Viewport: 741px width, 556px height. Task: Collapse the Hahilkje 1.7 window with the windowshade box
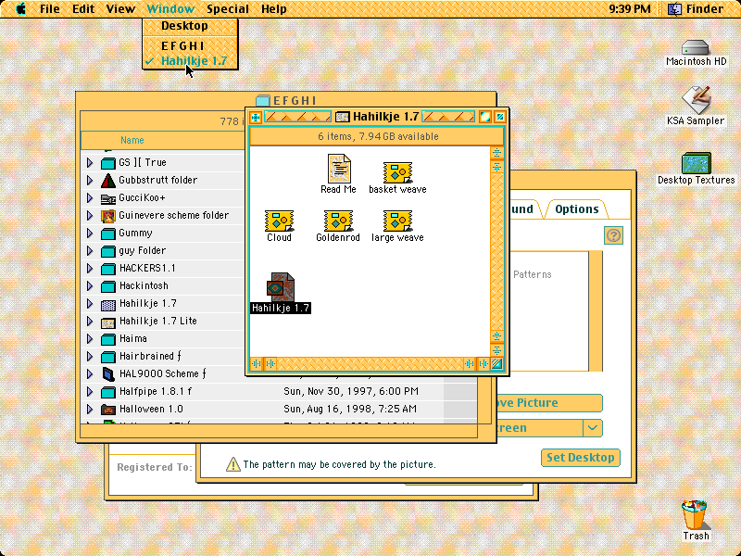(x=500, y=117)
